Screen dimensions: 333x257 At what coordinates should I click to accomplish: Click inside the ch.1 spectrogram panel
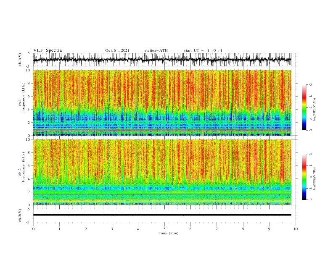[162, 102]
